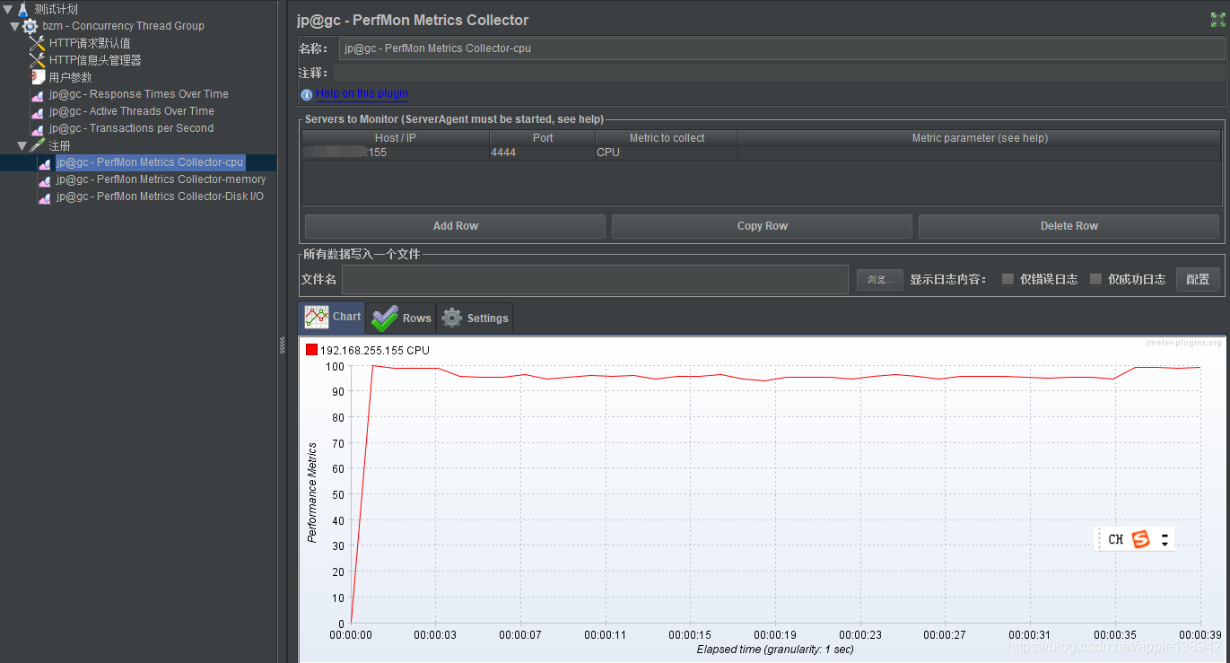The image size is (1230, 663).
Task: Click the 名称 name input field
Action: point(781,48)
